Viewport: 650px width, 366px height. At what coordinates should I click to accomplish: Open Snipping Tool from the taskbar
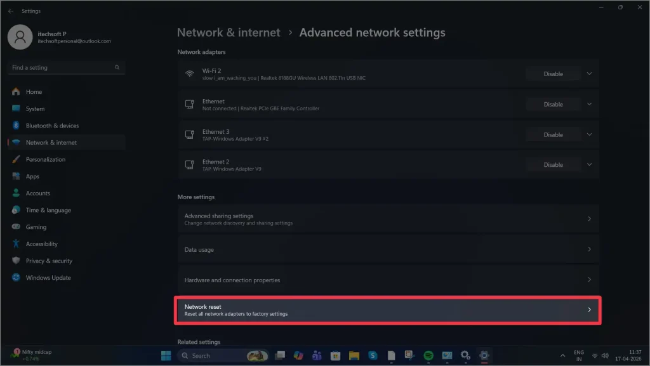[409, 356]
